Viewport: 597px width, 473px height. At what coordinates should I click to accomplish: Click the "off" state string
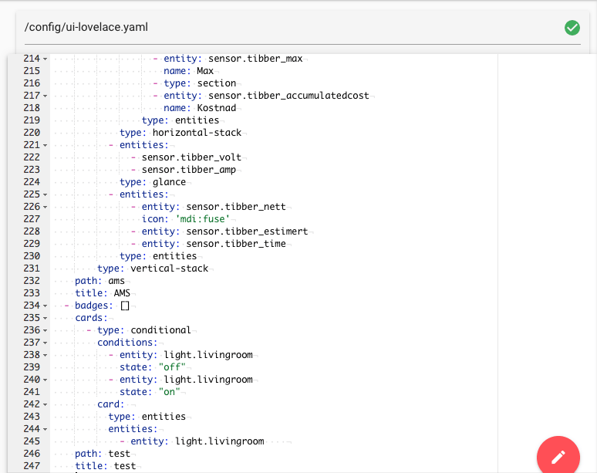click(x=172, y=367)
